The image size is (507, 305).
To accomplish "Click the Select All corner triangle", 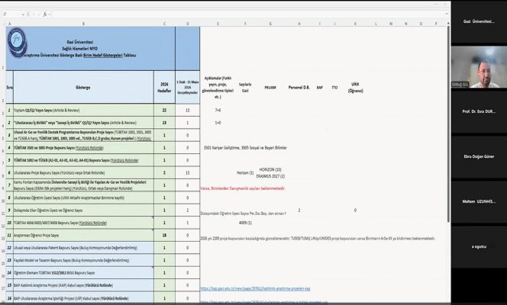I will click(3, 24).
